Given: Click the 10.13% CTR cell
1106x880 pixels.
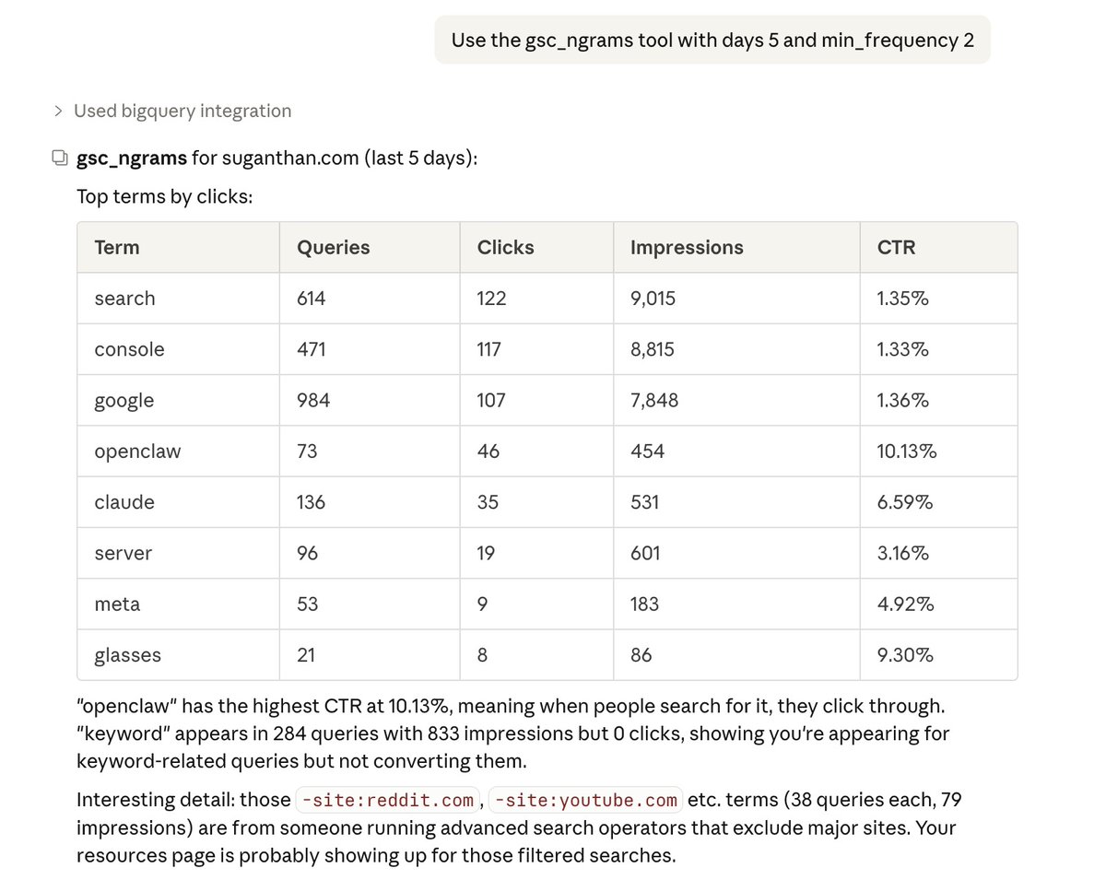Looking at the screenshot, I should (907, 452).
